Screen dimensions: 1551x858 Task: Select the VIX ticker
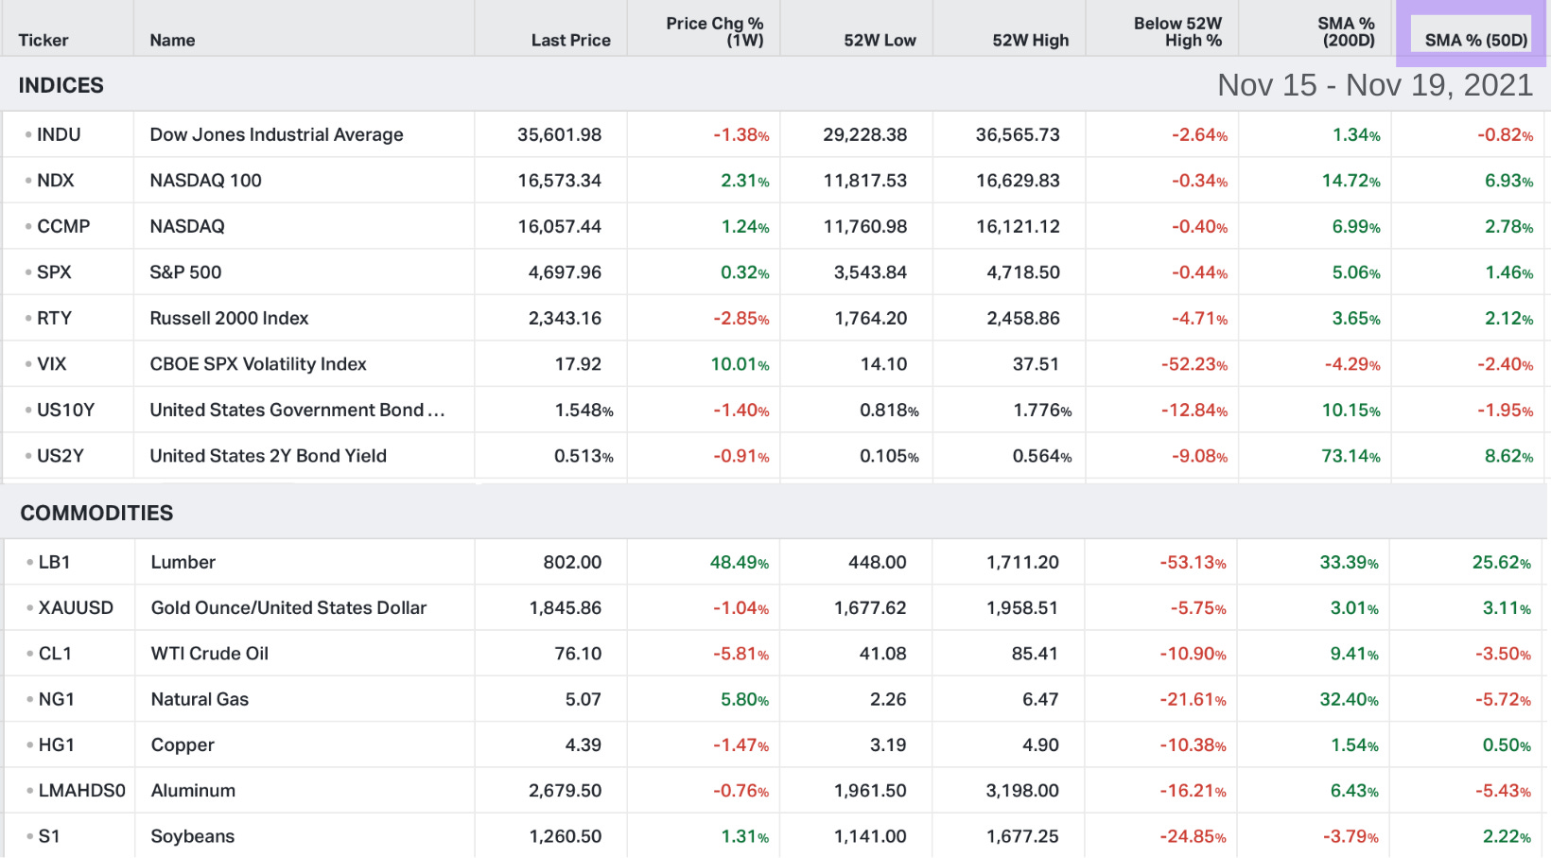51,363
